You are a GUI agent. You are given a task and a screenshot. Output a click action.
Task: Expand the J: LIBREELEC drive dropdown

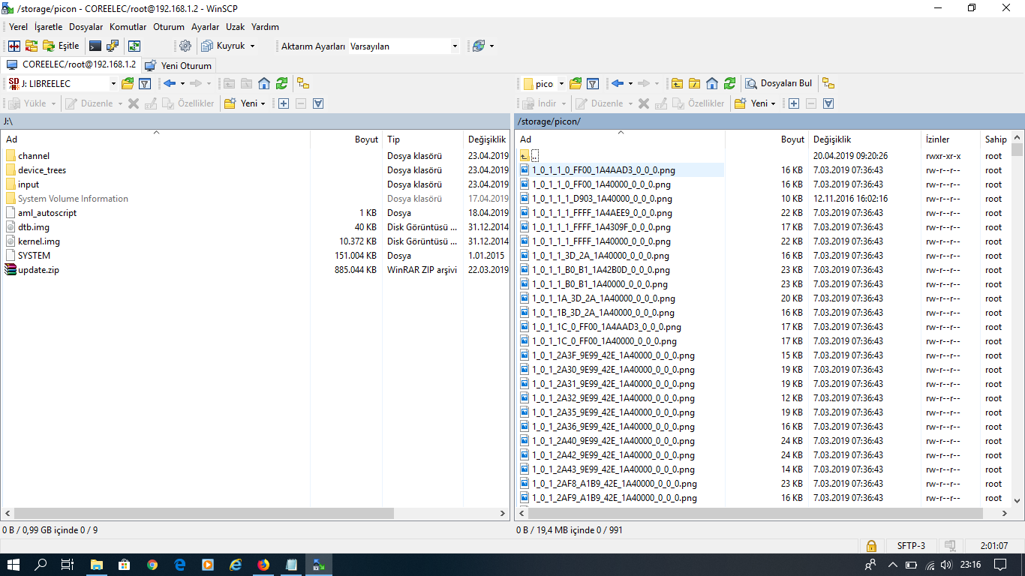(x=113, y=84)
